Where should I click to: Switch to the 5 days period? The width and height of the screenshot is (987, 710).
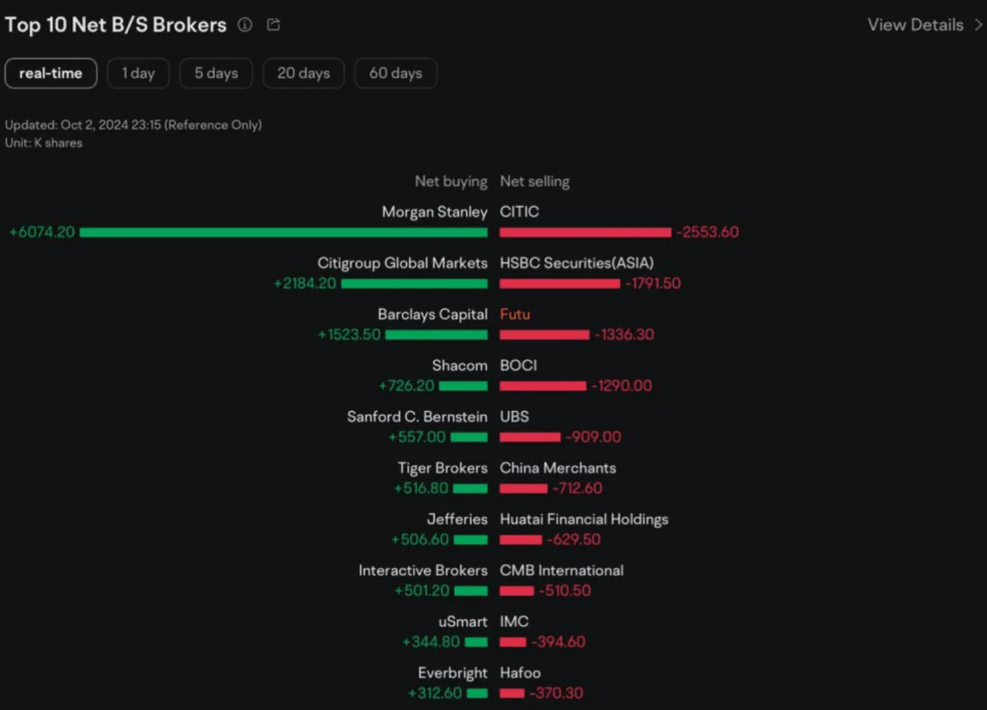point(216,73)
